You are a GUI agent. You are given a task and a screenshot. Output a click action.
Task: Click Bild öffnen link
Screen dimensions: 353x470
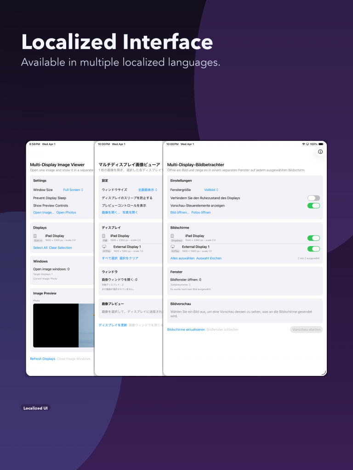[180, 213]
